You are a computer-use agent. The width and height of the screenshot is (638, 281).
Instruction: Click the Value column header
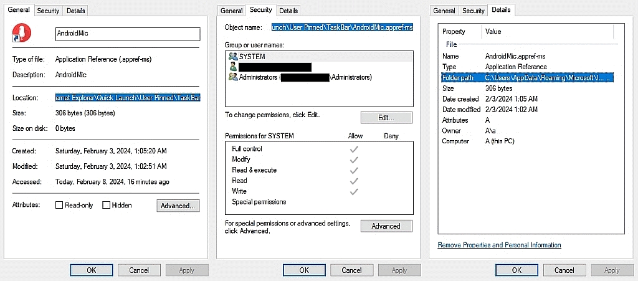pyautogui.click(x=548, y=31)
